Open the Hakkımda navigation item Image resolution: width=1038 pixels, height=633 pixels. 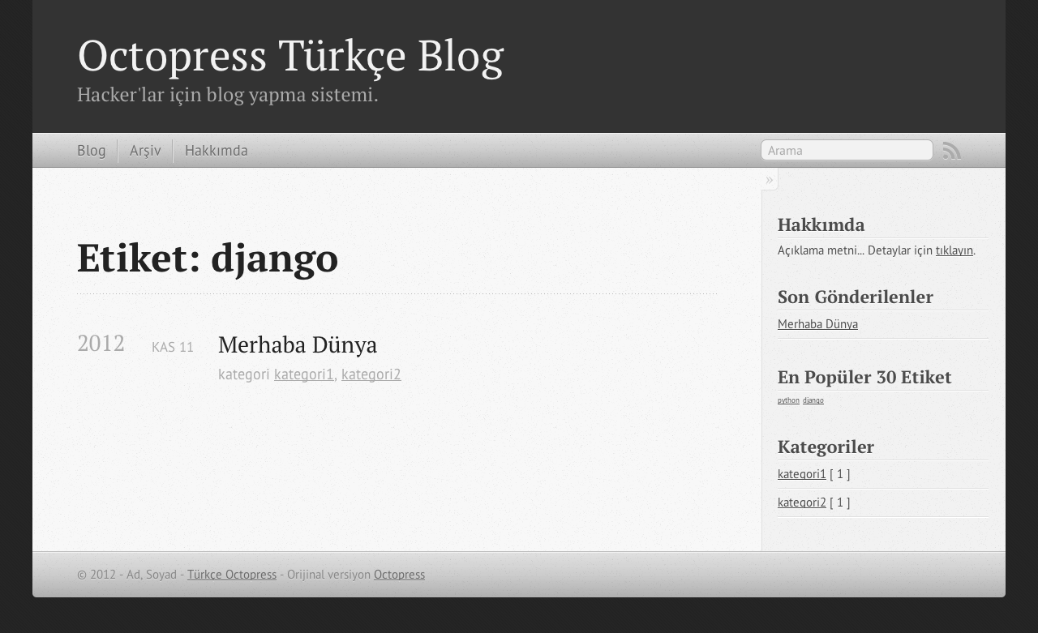[x=217, y=151]
